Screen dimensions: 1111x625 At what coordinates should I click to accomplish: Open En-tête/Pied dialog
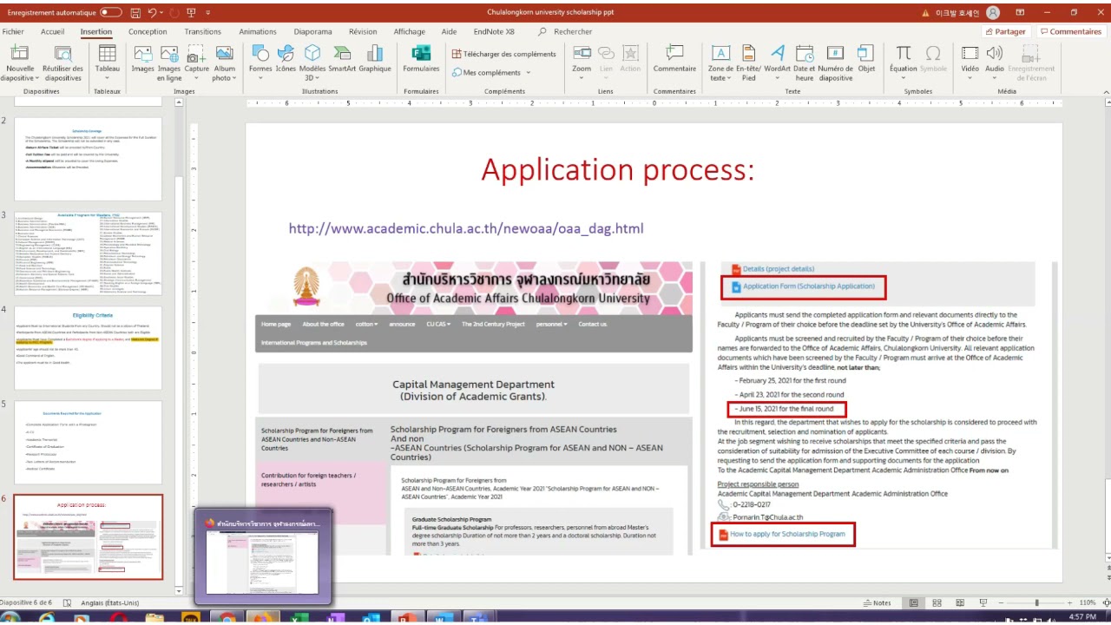coord(748,62)
